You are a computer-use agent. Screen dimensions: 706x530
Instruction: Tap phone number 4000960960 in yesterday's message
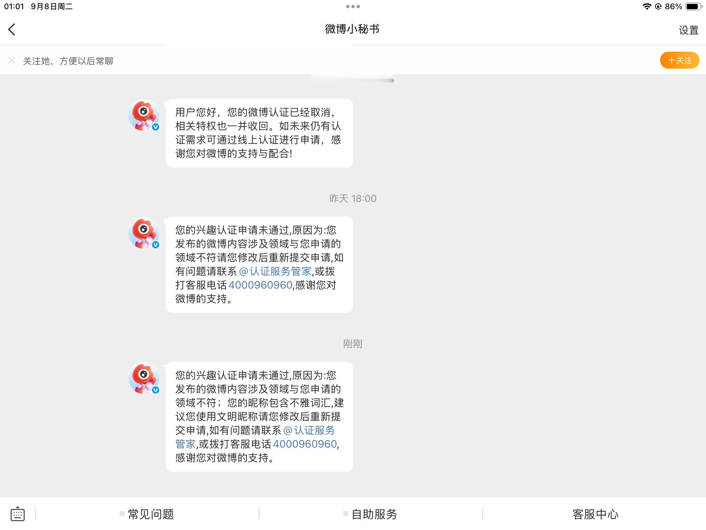(260, 285)
